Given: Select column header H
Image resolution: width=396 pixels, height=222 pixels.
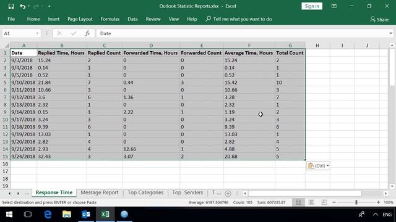Looking at the screenshot, I should [x=317, y=45].
